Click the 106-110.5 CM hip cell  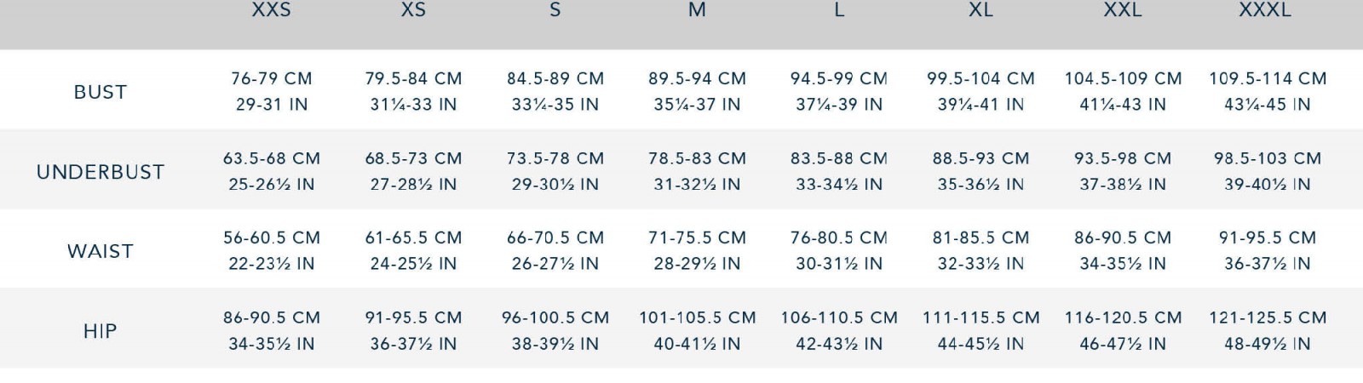(x=839, y=317)
